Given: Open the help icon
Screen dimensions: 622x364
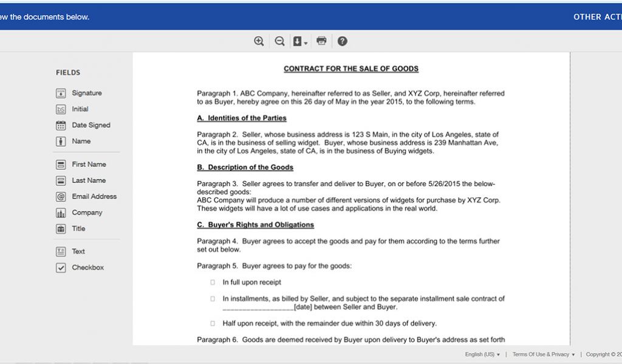Looking at the screenshot, I should pos(343,41).
